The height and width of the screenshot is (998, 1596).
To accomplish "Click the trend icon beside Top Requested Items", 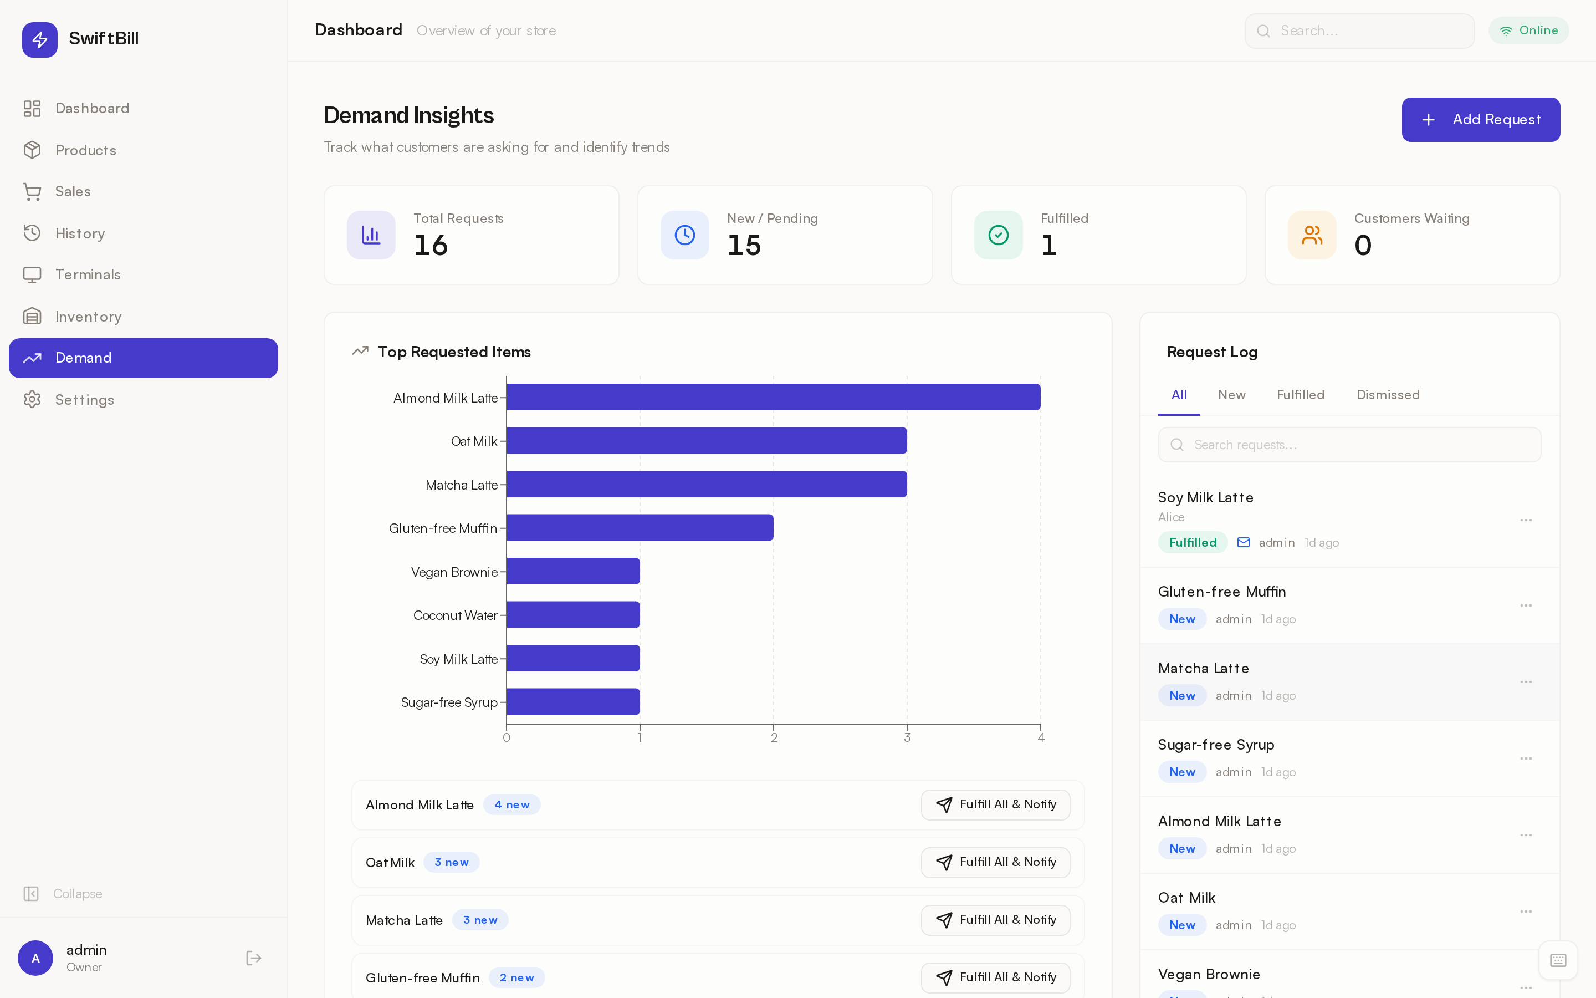I will tap(360, 351).
